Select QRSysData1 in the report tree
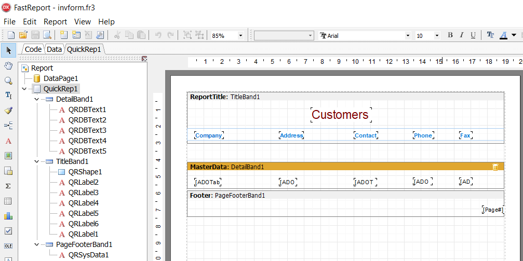523x261 pixels. click(88, 255)
